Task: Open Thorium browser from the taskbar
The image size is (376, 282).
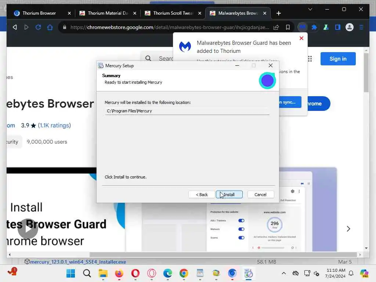Action: [232, 273]
